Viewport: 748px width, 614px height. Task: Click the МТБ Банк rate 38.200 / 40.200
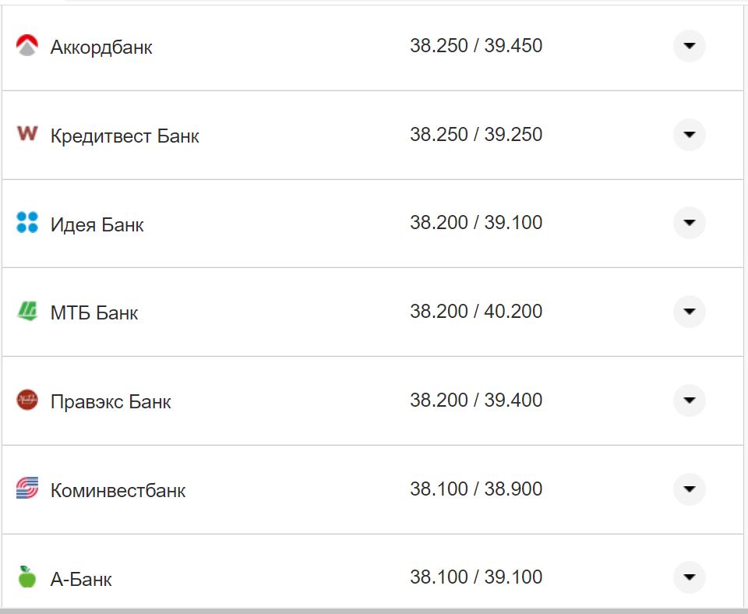point(476,312)
